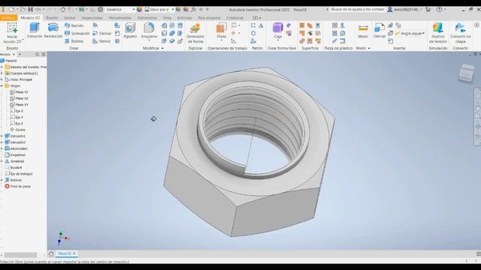Select the Extrusión tool
This screenshot has width=481, height=270.
[35, 31]
